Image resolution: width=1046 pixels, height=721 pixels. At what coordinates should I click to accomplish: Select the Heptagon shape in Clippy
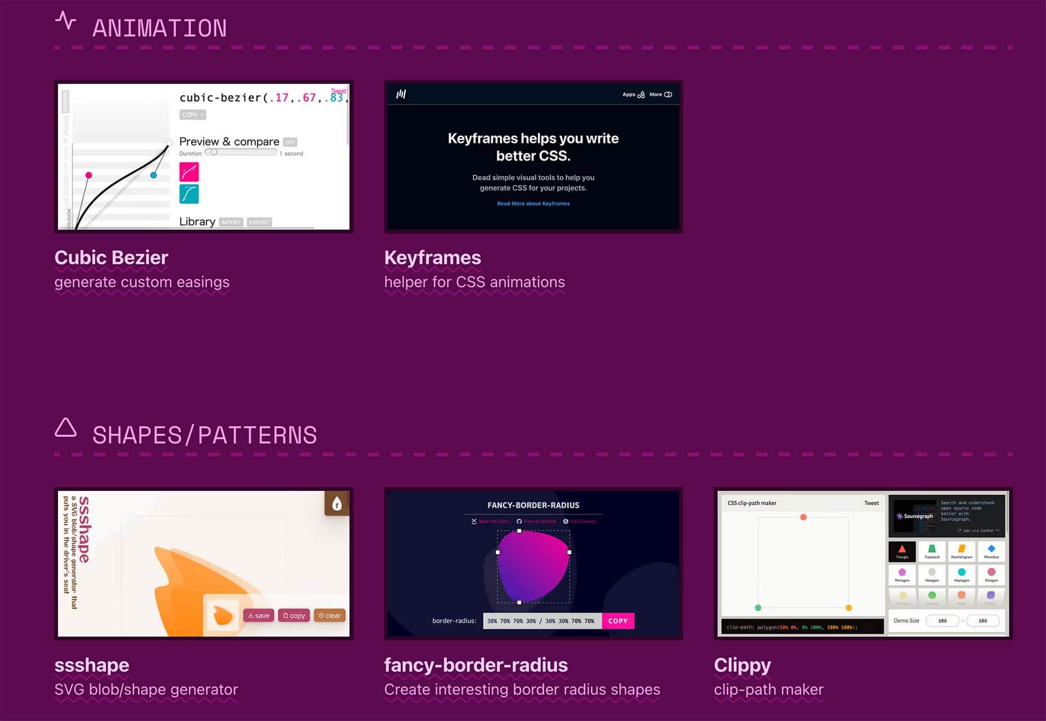(x=962, y=575)
